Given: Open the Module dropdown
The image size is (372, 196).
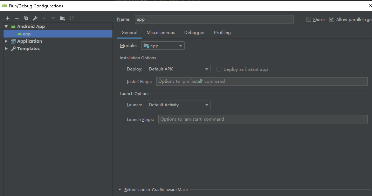Looking at the screenshot, I should coord(163,46).
